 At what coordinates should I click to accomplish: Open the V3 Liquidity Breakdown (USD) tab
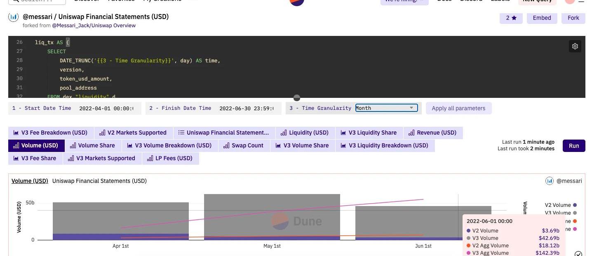pos(385,145)
